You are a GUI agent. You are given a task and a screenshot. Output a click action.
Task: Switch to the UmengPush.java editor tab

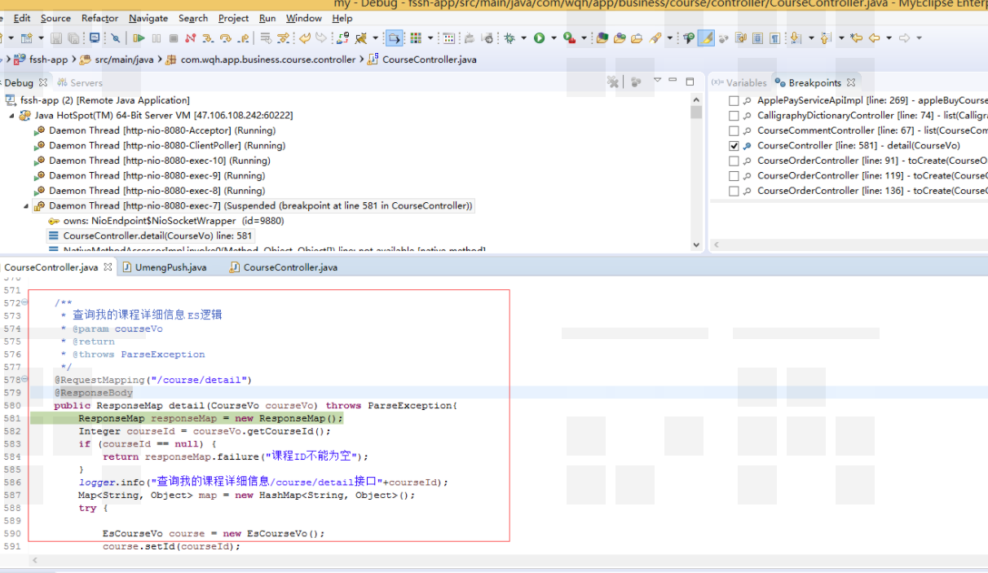tap(164, 267)
